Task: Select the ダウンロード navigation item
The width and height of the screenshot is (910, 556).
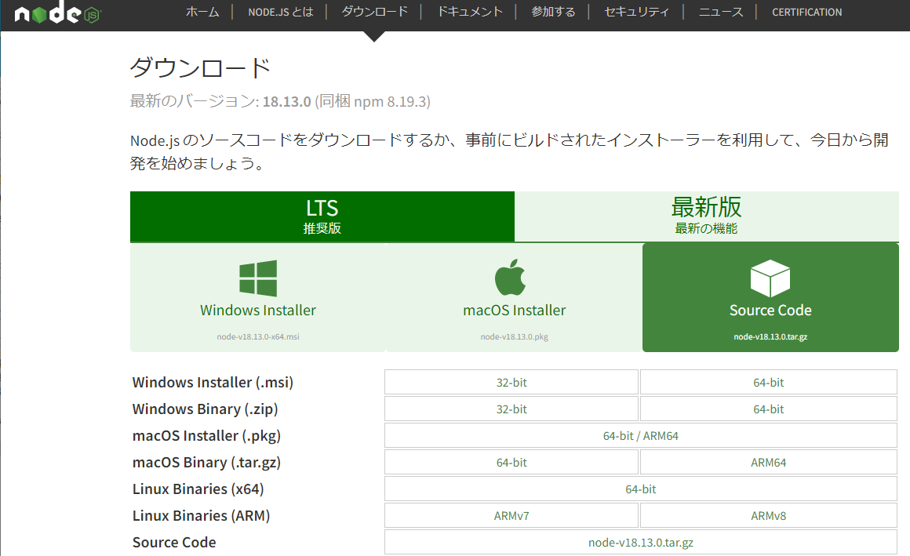Action: point(374,13)
